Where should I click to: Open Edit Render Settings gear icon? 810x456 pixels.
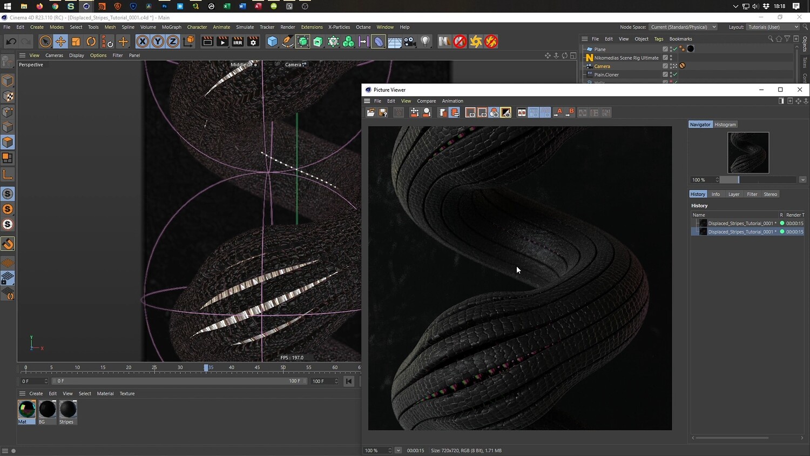pos(253,42)
